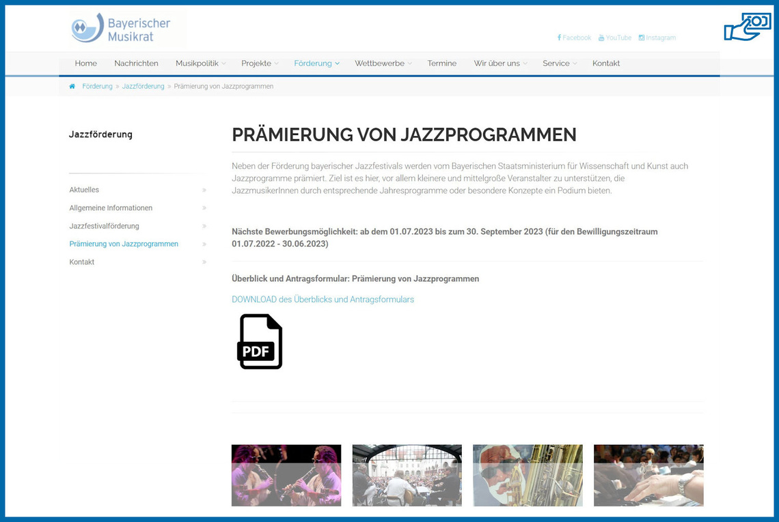Open the Termine menu item
This screenshot has height=522, width=779.
coord(441,63)
